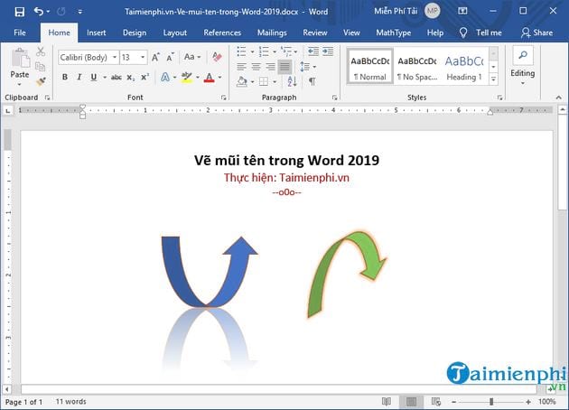Toggle Justify alignment
The width and height of the screenshot is (569, 410).
click(284, 67)
